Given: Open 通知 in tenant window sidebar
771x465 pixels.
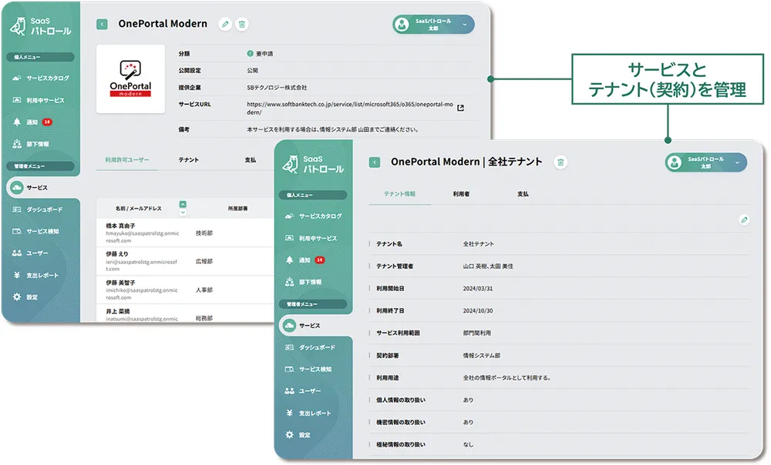Looking at the screenshot, I should coord(305,259).
